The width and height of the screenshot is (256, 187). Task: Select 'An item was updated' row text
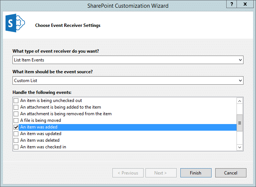point(41,134)
